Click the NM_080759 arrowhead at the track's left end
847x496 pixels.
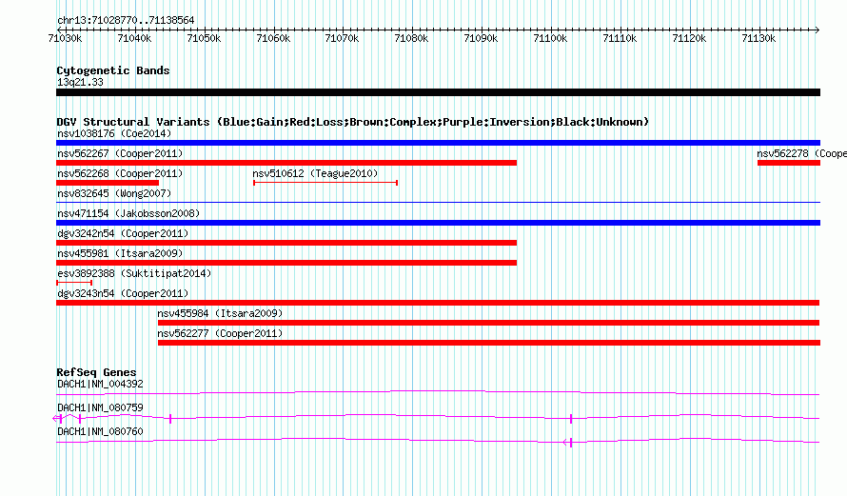[x=56, y=418]
